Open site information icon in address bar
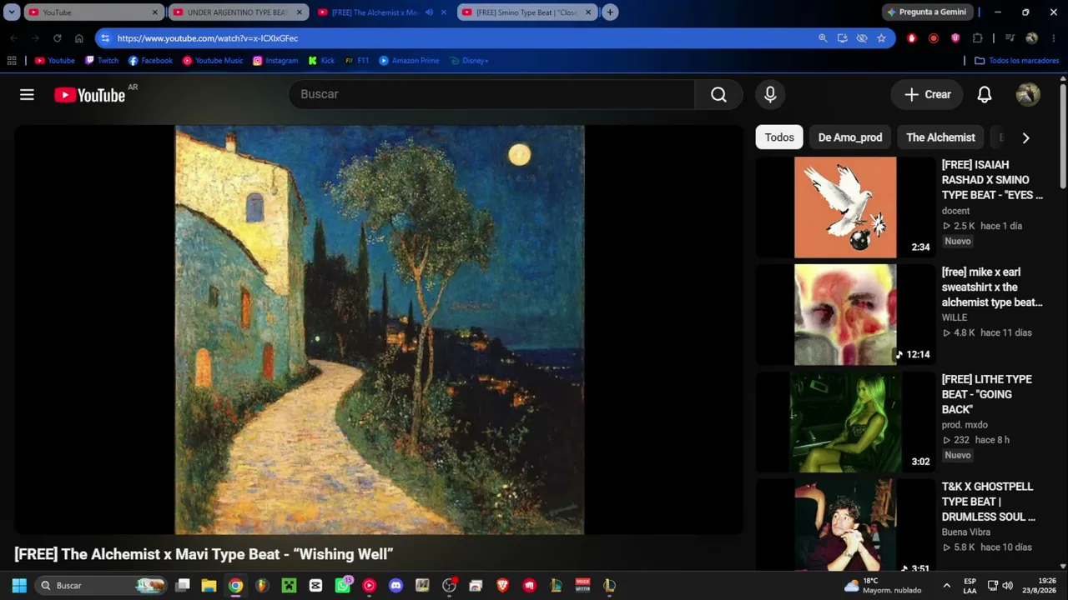Image resolution: width=1068 pixels, height=600 pixels. 104,38
